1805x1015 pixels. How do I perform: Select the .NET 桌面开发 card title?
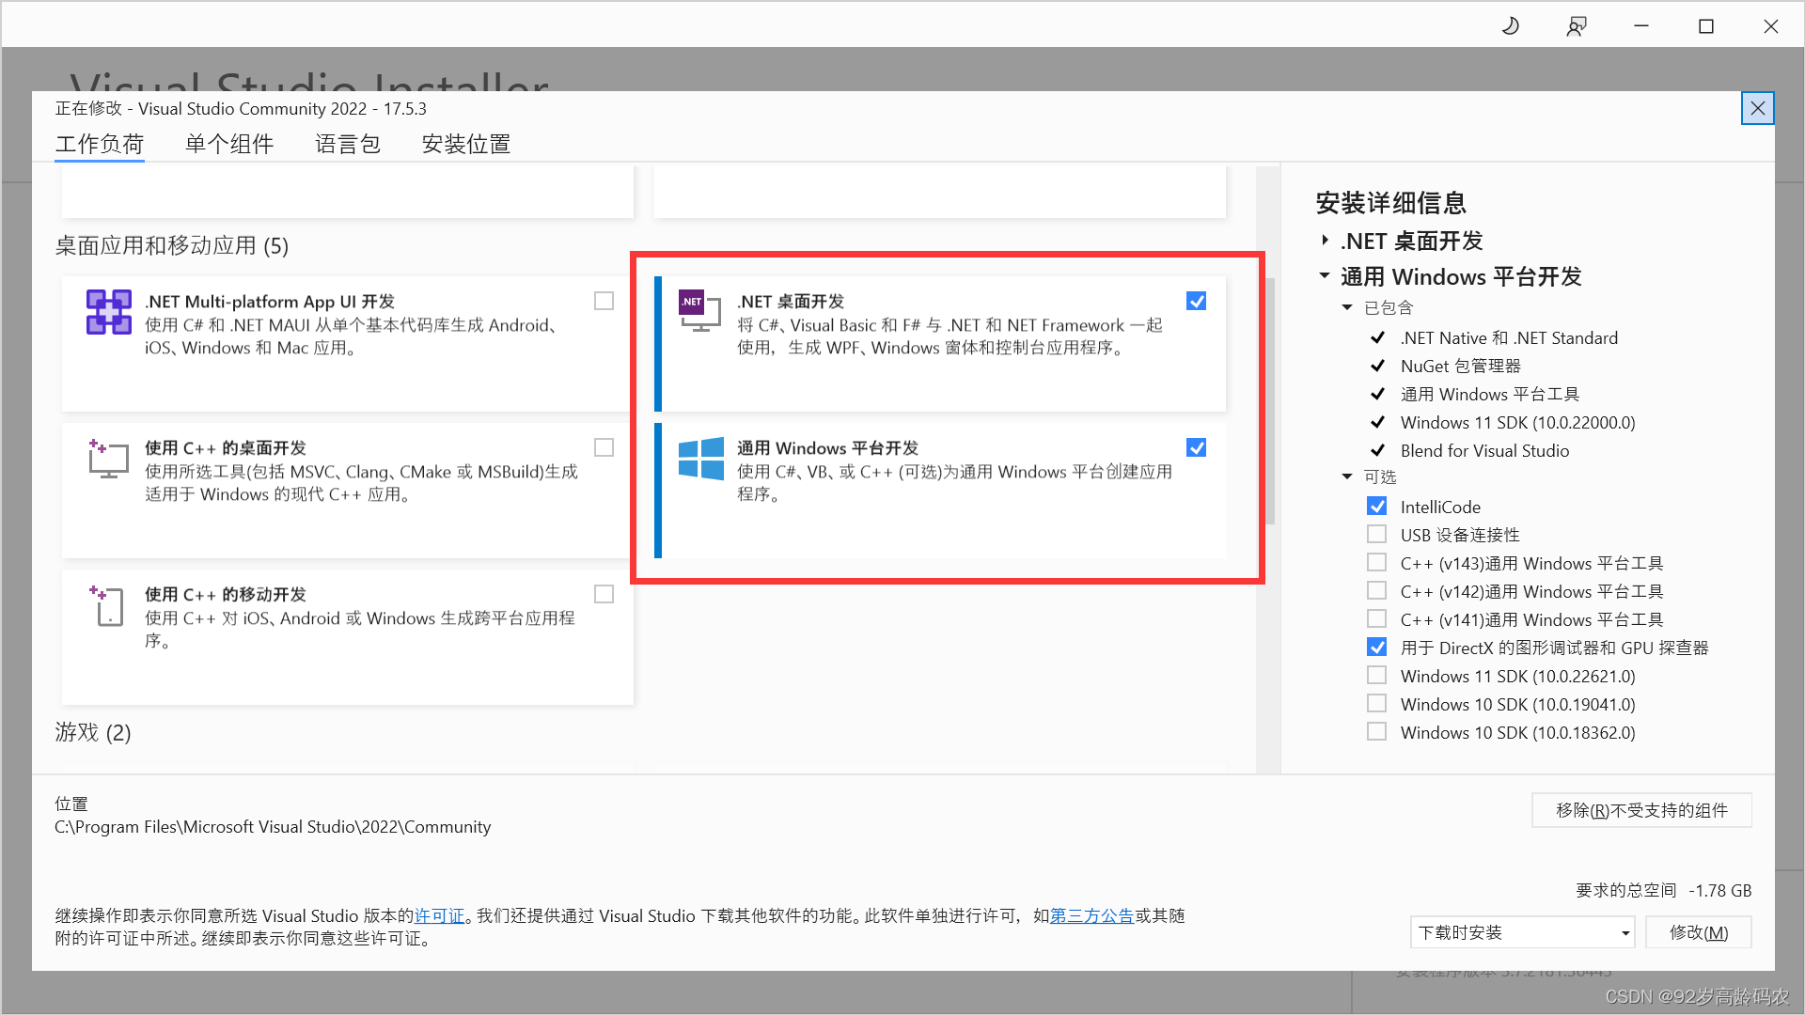click(791, 302)
